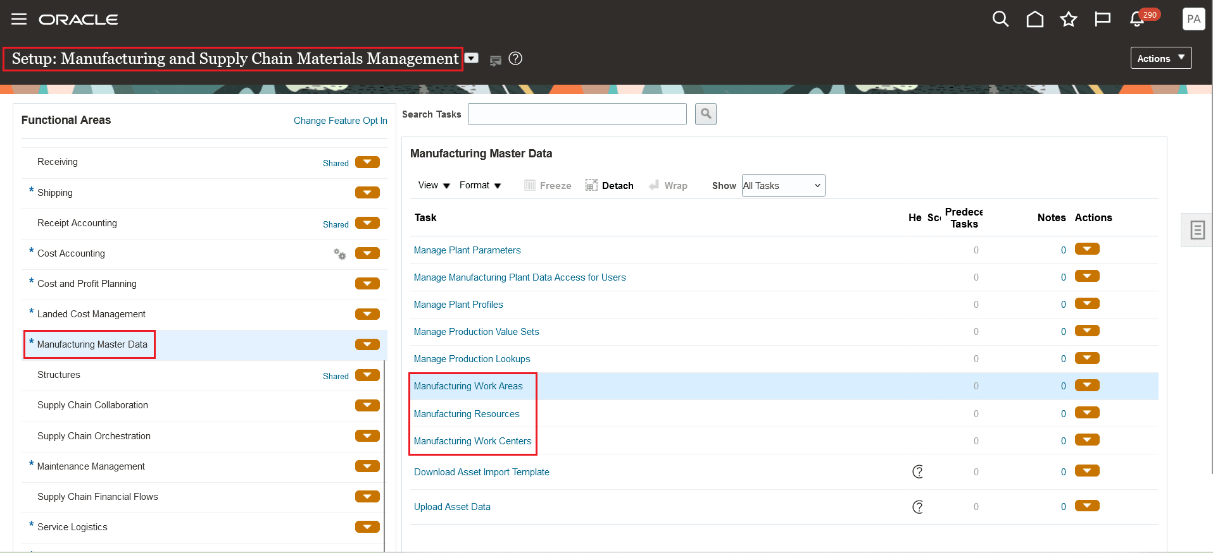Screen dimensions: 1213x553
Task: Open the View menu
Action: pos(434,185)
